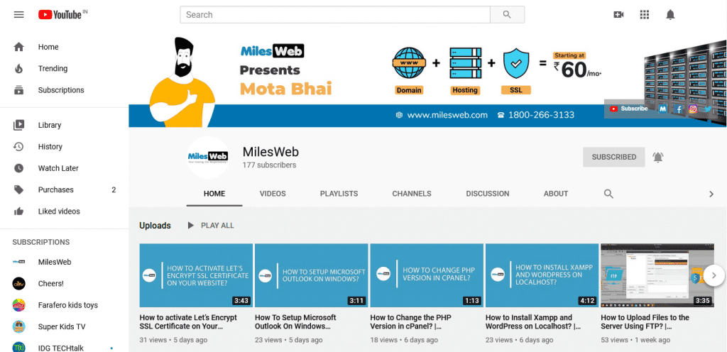Click the MilesWeb channel avatar
The width and height of the screenshot is (727, 352).
(208, 158)
